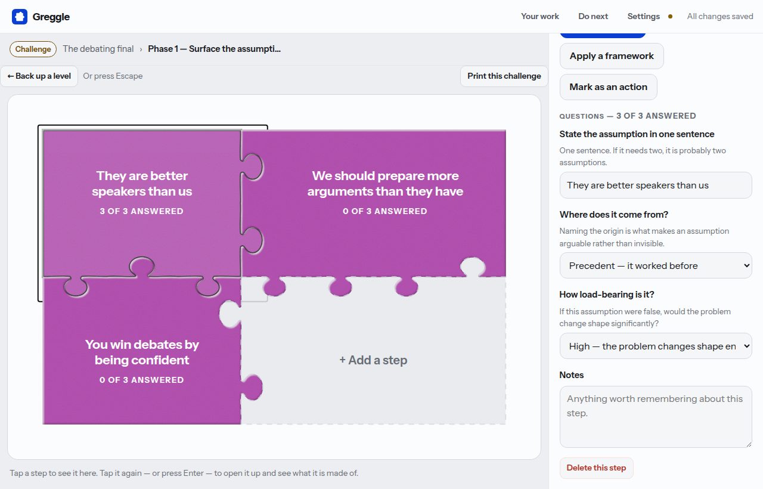Click Back up a level button
Viewport: 763px width, 489px height.
39,76
